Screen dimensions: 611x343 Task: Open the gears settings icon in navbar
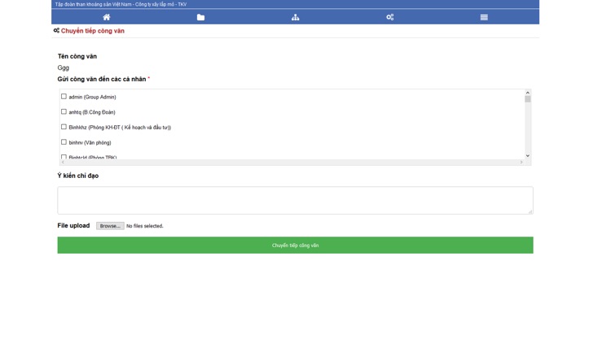[389, 17]
